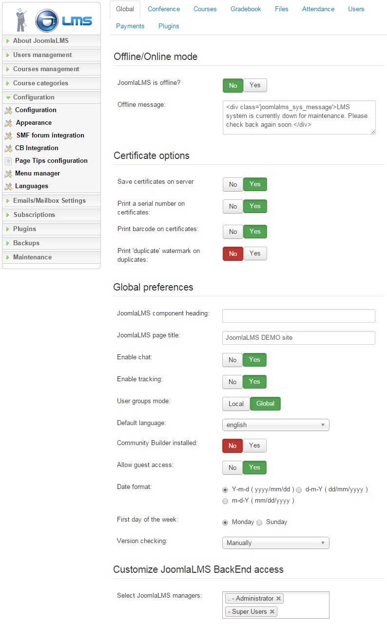
Task: Set Print a serial number to No
Action: (233, 206)
